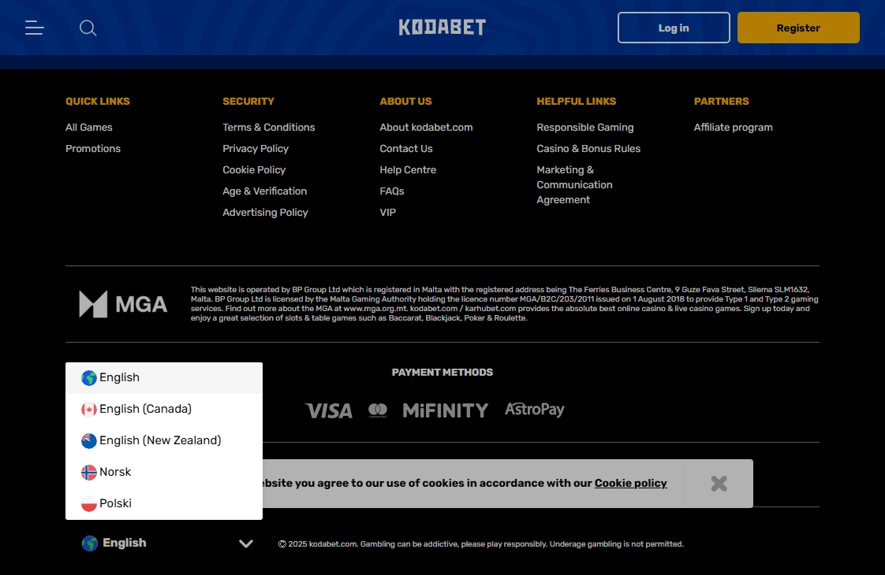The height and width of the screenshot is (575, 885).
Task: Choose Norsk language option
Action: coord(164,473)
